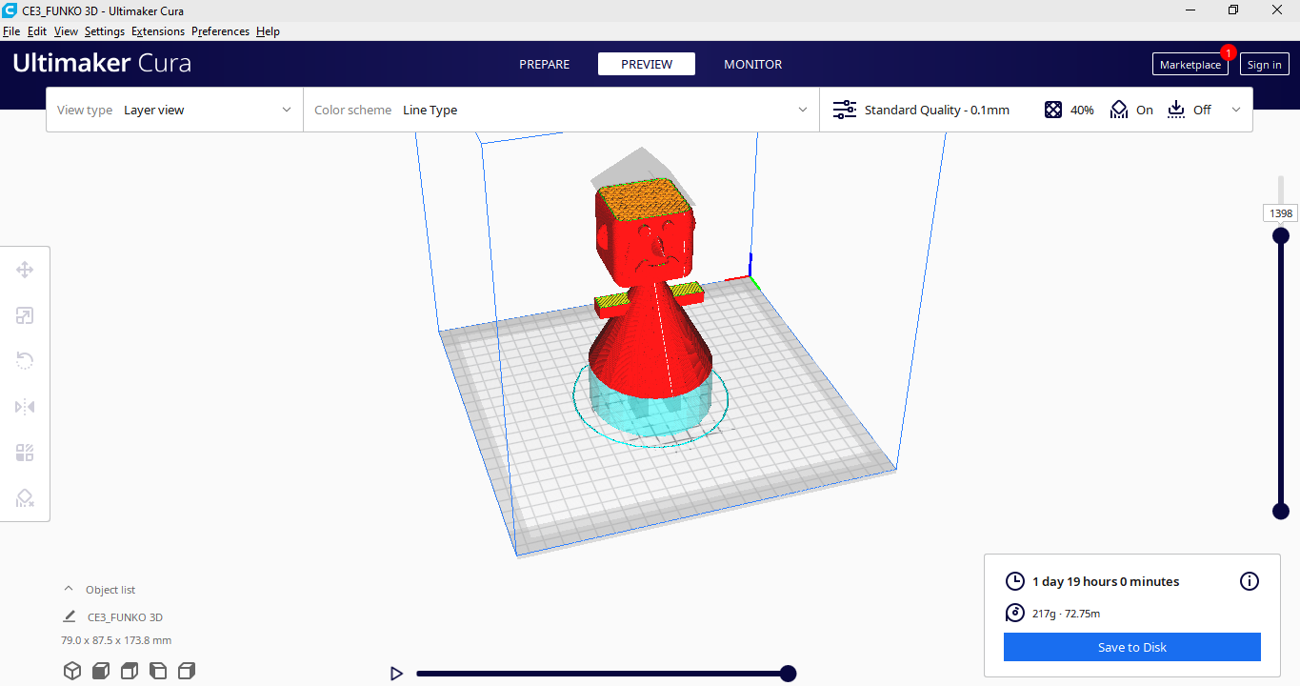Screen dimensions: 1300x686
Task: Open the Marketplace
Action: coord(1190,65)
